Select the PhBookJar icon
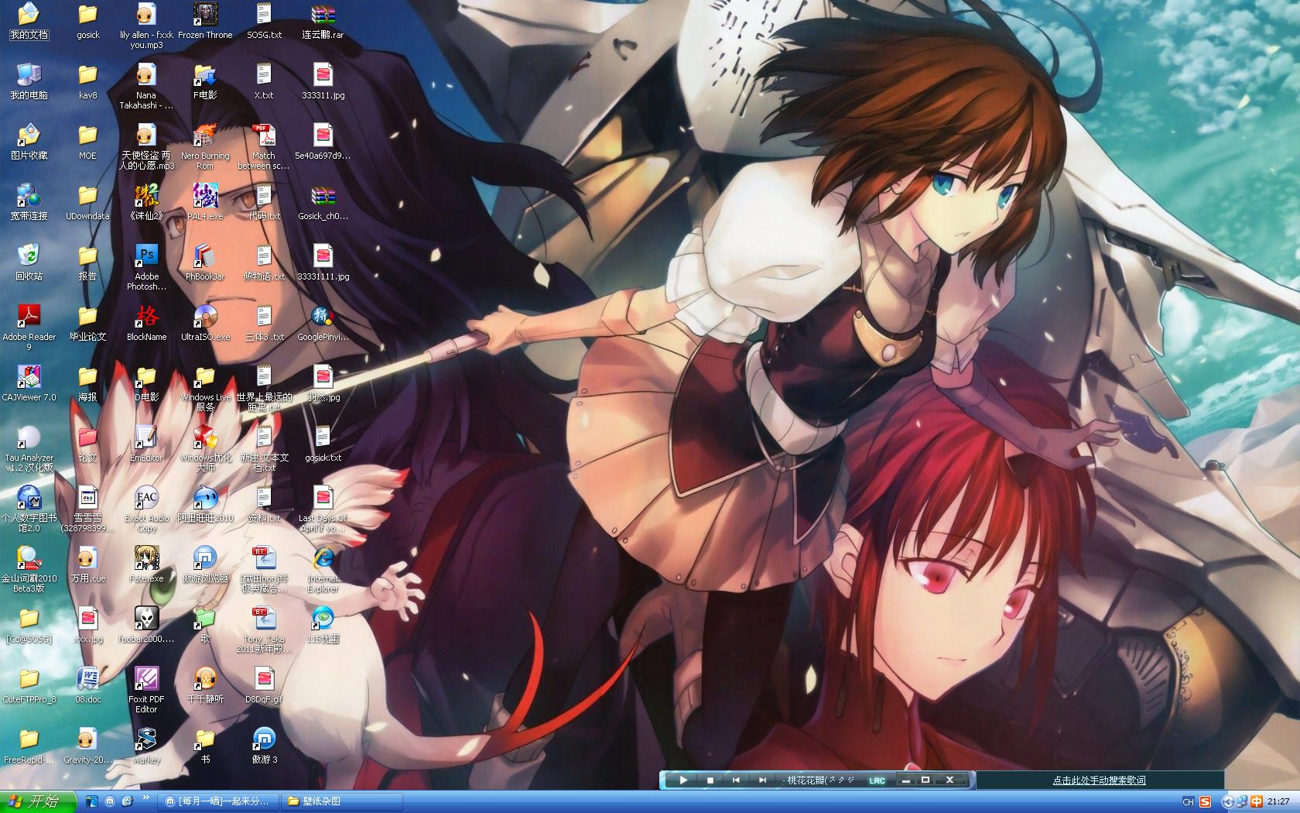This screenshot has width=1300, height=813. (x=205, y=262)
